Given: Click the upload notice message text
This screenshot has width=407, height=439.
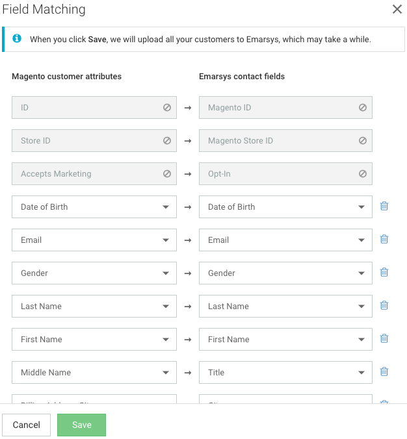Looking at the screenshot, I should (x=200, y=40).
